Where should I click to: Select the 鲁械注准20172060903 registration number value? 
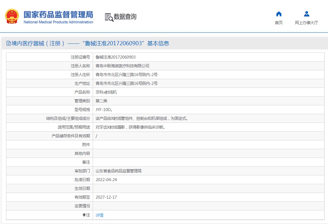[x=115, y=57]
